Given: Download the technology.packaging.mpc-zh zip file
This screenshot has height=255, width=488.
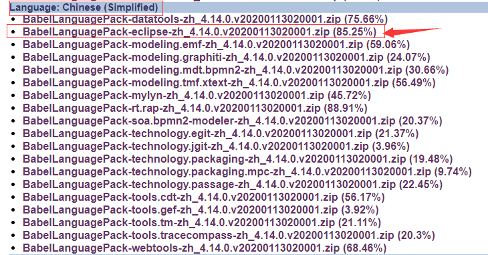Looking at the screenshot, I should pos(227,172).
